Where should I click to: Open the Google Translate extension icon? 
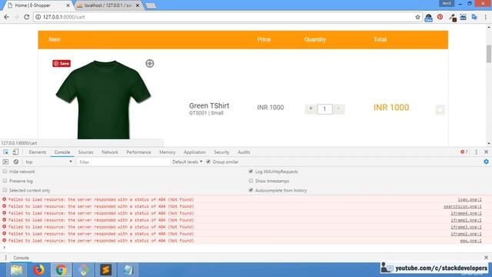point(474,17)
